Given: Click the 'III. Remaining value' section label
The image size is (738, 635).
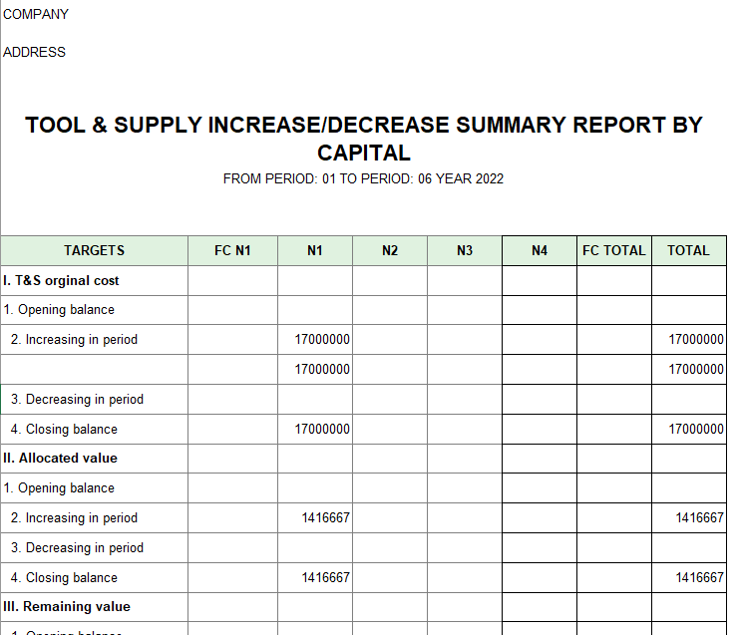Looking at the screenshot, I should (x=67, y=606).
